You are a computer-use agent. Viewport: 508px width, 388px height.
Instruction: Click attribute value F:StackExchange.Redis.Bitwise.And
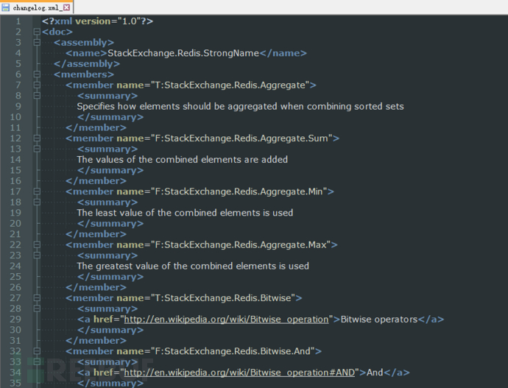click(233, 351)
